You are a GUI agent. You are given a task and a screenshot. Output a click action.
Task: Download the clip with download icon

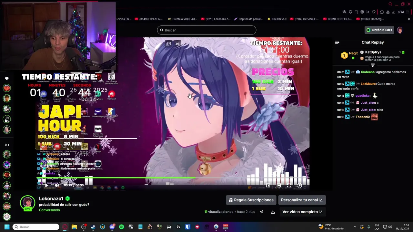tap(273, 212)
